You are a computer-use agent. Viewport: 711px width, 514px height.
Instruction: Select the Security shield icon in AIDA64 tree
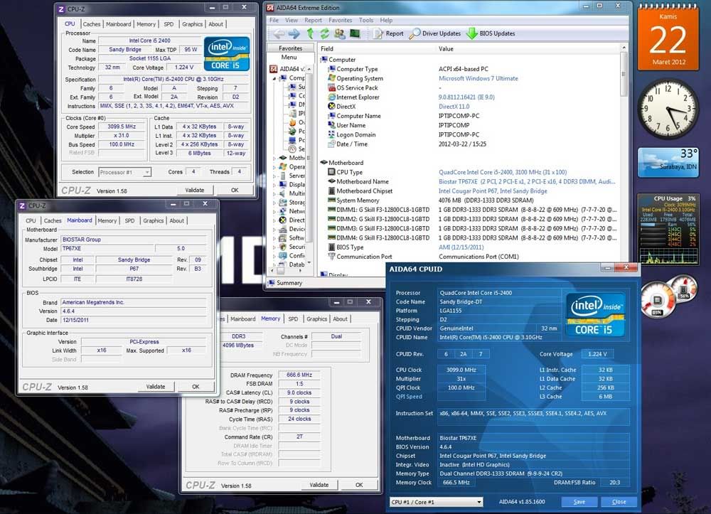283,247
